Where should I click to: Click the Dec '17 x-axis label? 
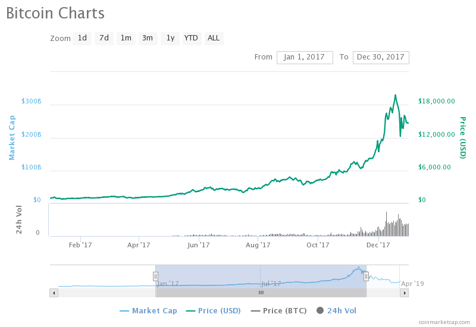378,245
